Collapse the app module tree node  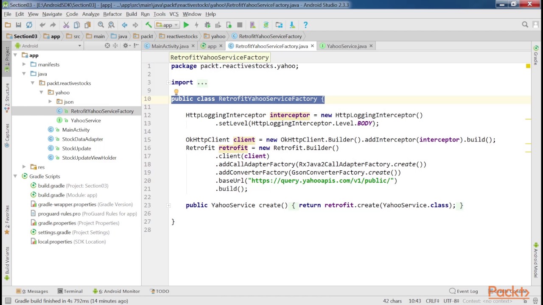(15, 55)
